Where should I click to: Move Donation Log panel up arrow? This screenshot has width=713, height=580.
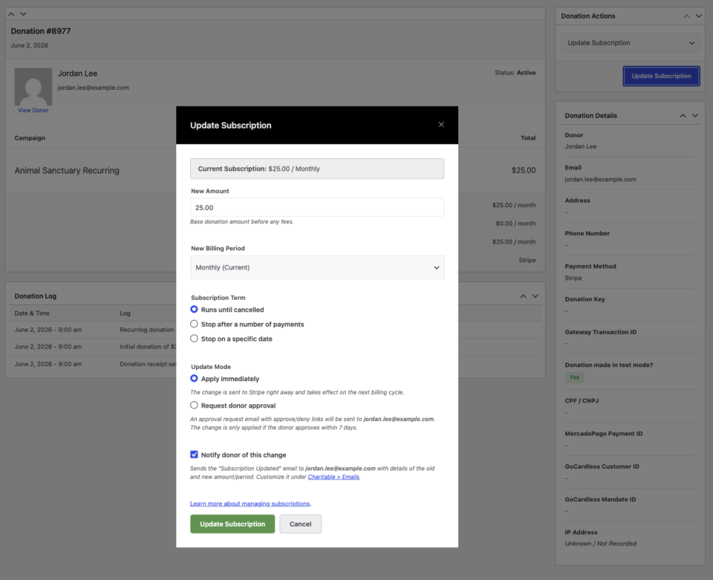click(x=524, y=296)
